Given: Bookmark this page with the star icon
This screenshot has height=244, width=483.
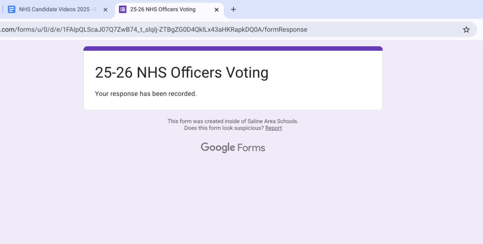Looking at the screenshot, I should pos(466,29).
